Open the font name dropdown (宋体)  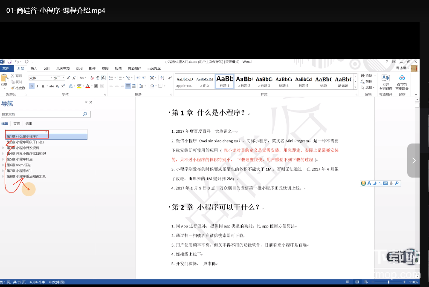point(51,78)
